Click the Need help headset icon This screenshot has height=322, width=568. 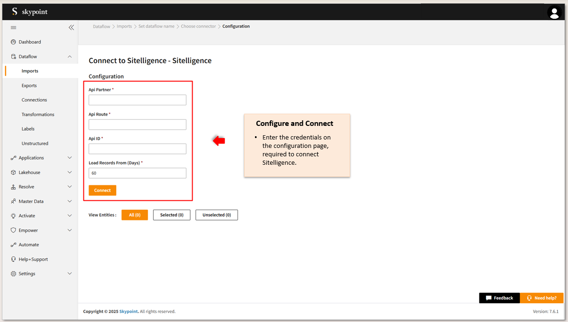click(529, 298)
